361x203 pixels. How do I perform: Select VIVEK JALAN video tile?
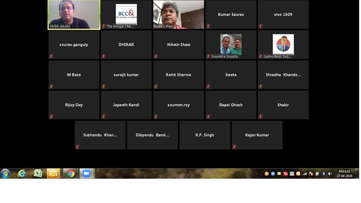(74, 15)
